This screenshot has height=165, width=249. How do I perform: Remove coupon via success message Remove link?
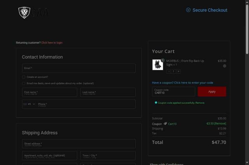point(200,103)
